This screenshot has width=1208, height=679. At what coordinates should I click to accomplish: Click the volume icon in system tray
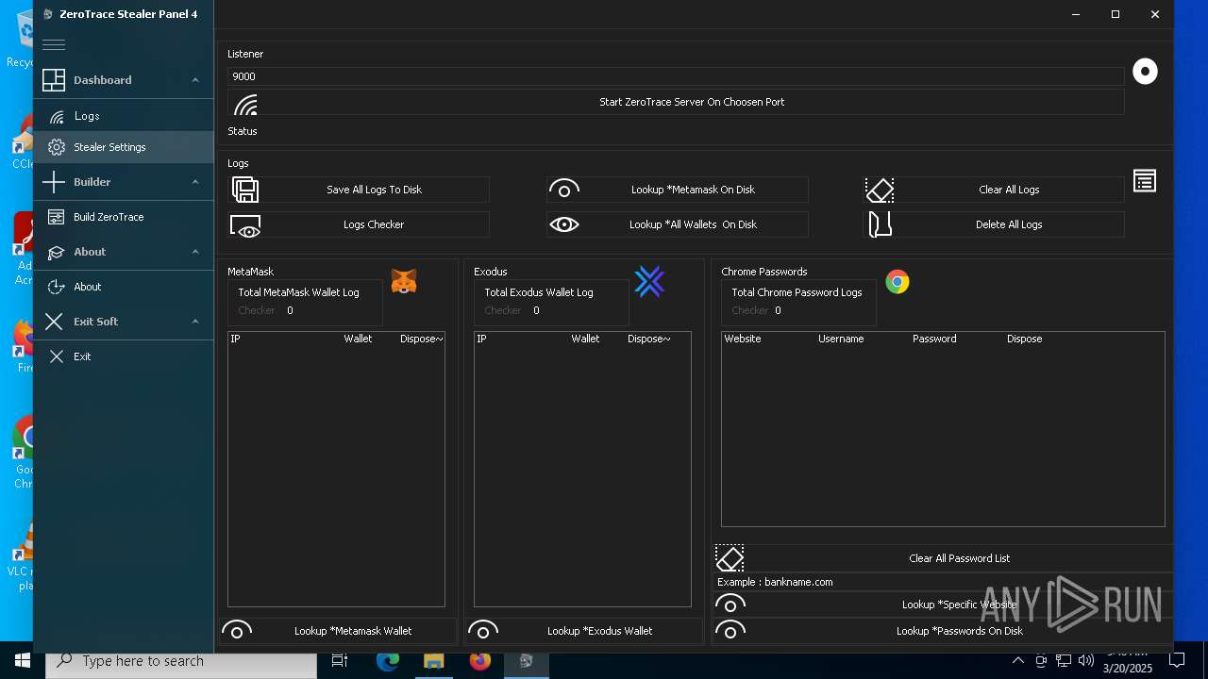click(x=1086, y=661)
